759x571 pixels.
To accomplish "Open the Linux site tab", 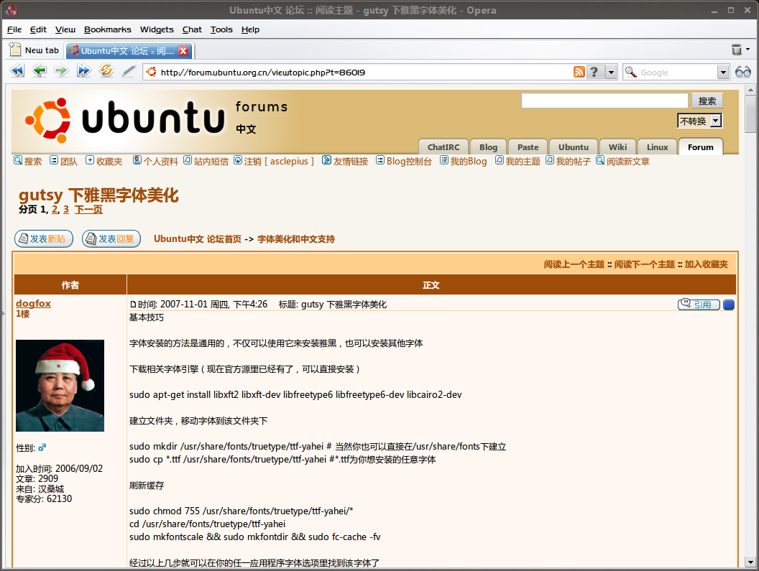I will pyautogui.click(x=658, y=147).
